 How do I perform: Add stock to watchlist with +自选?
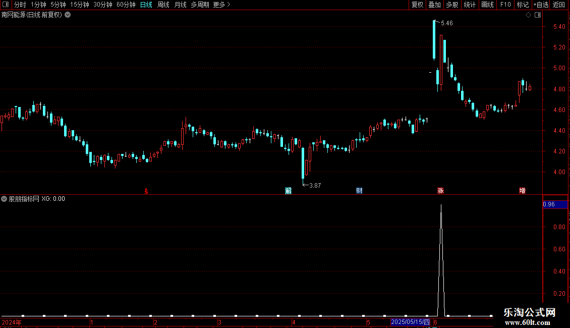[541, 5]
